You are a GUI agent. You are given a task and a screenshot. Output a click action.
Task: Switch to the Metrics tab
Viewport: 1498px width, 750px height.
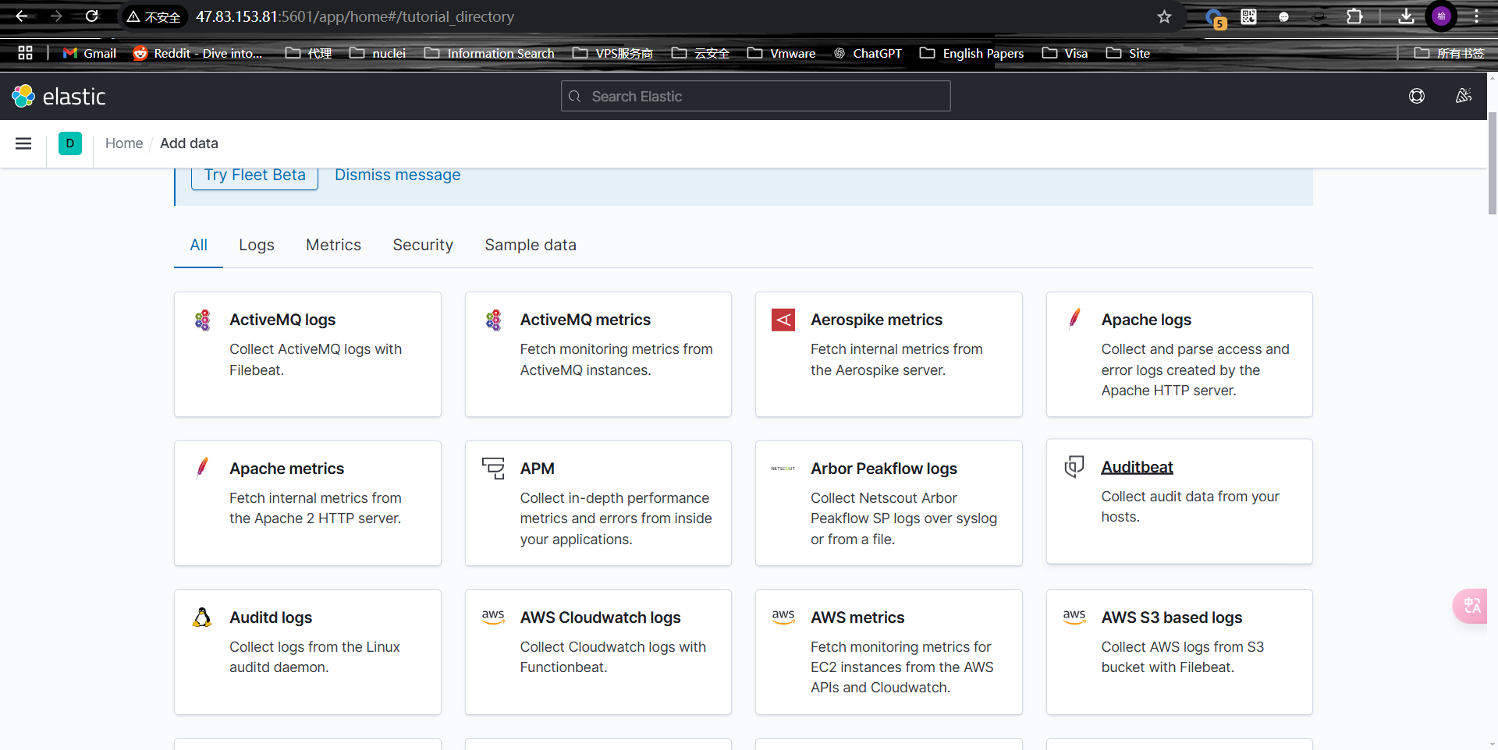pos(334,245)
